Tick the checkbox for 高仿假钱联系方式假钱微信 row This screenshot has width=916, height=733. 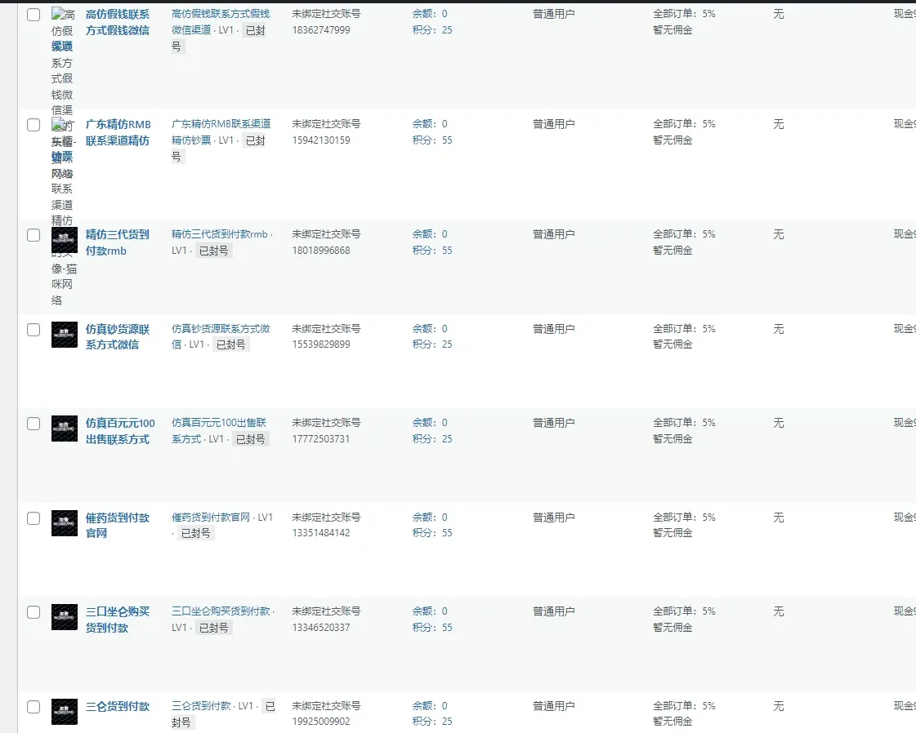pyautogui.click(x=34, y=15)
